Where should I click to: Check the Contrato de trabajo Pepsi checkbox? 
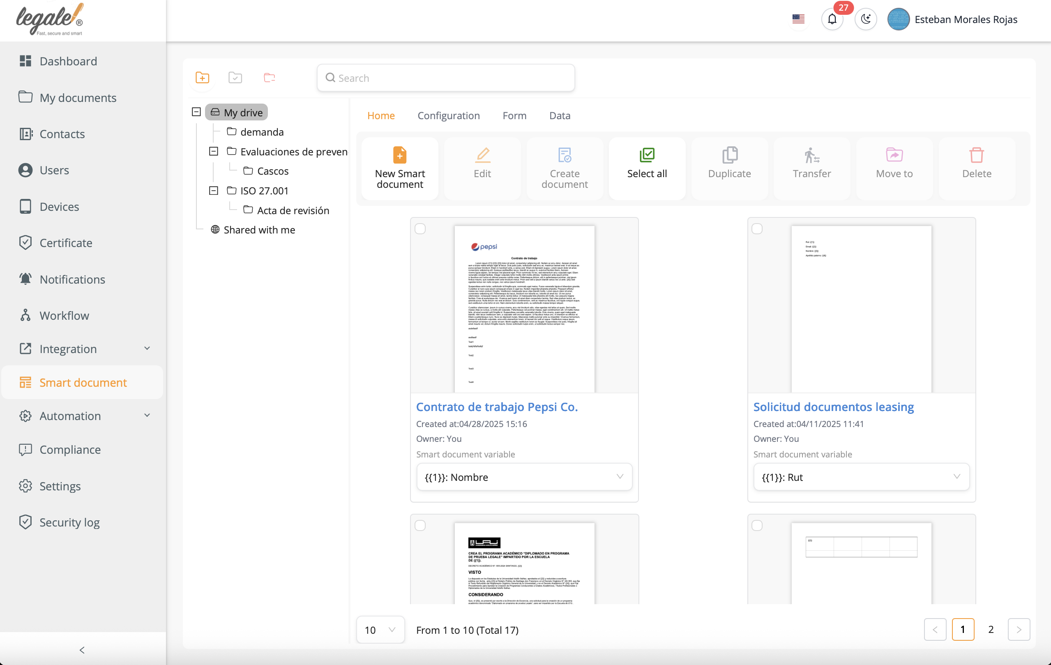[420, 229]
